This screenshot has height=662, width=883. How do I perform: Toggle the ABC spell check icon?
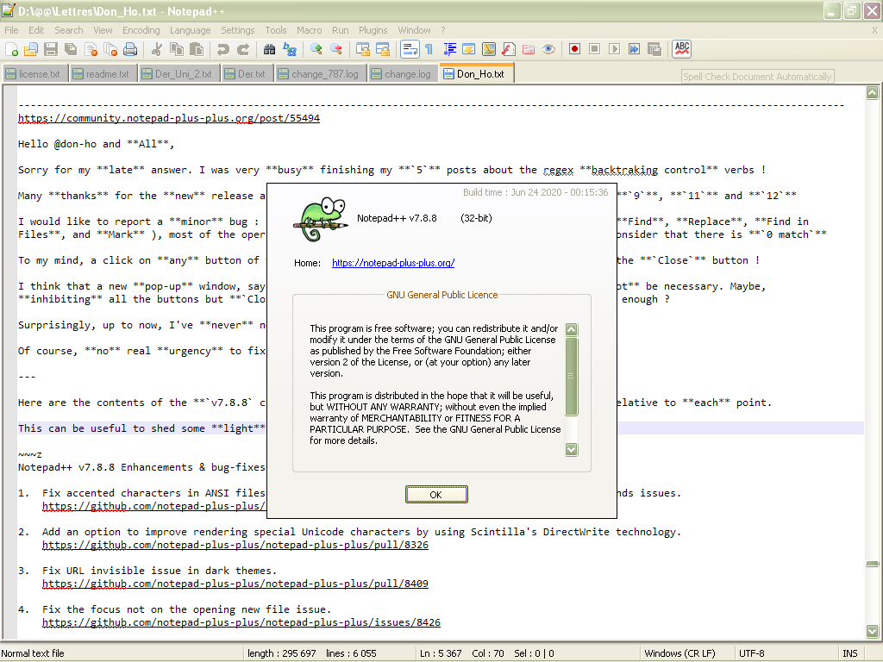click(x=682, y=49)
